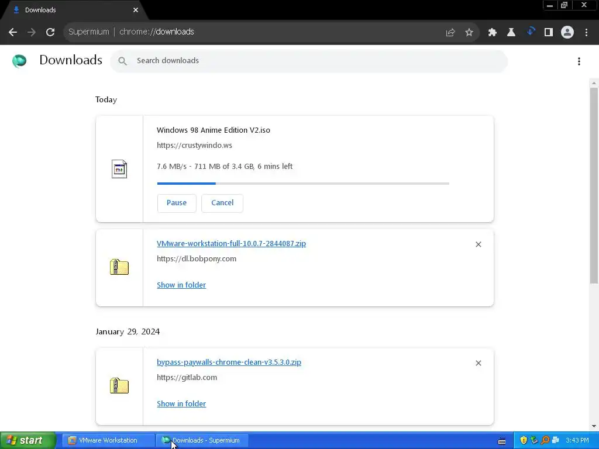Click the network computers tray icon
The image size is (599, 449).
coord(556,440)
